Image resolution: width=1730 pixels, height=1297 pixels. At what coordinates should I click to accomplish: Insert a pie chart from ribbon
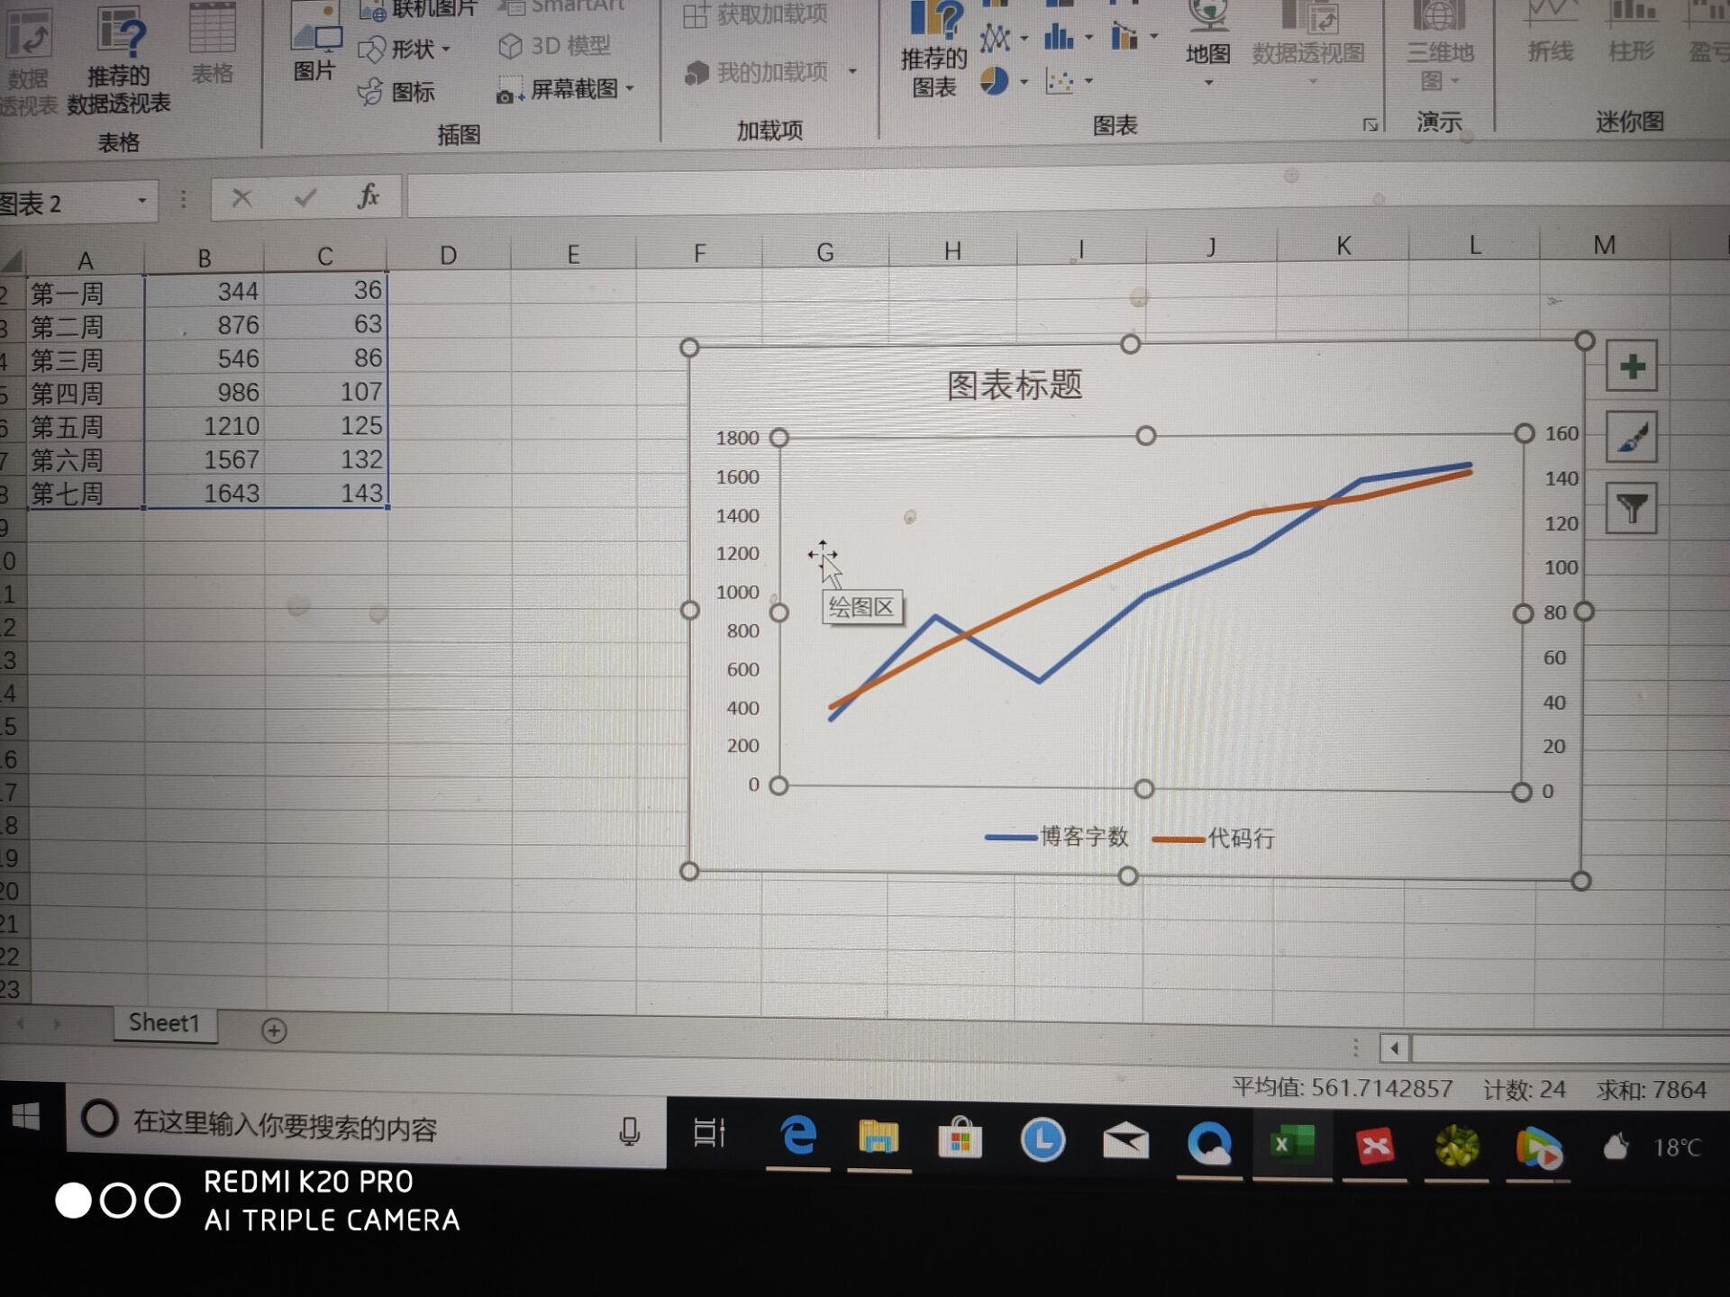[994, 82]
